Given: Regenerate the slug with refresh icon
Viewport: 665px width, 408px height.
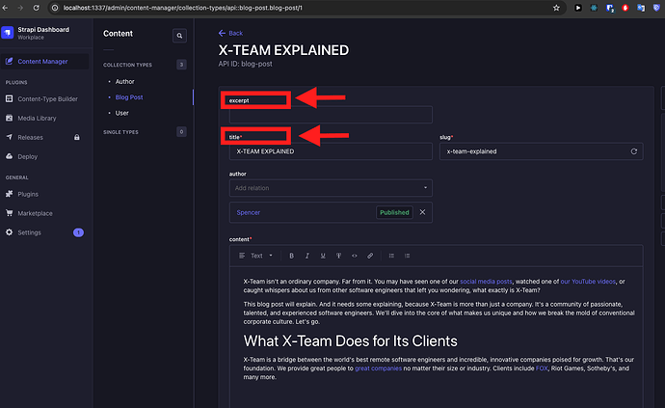Looking at the screenshot, I should click(633, 151).
